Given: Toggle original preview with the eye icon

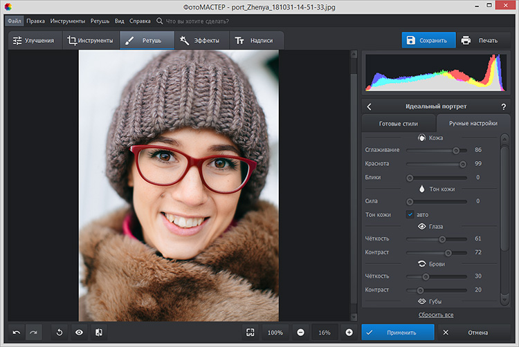Looking at the screenshot, I should pyautogui.click(x=79, y=332).
